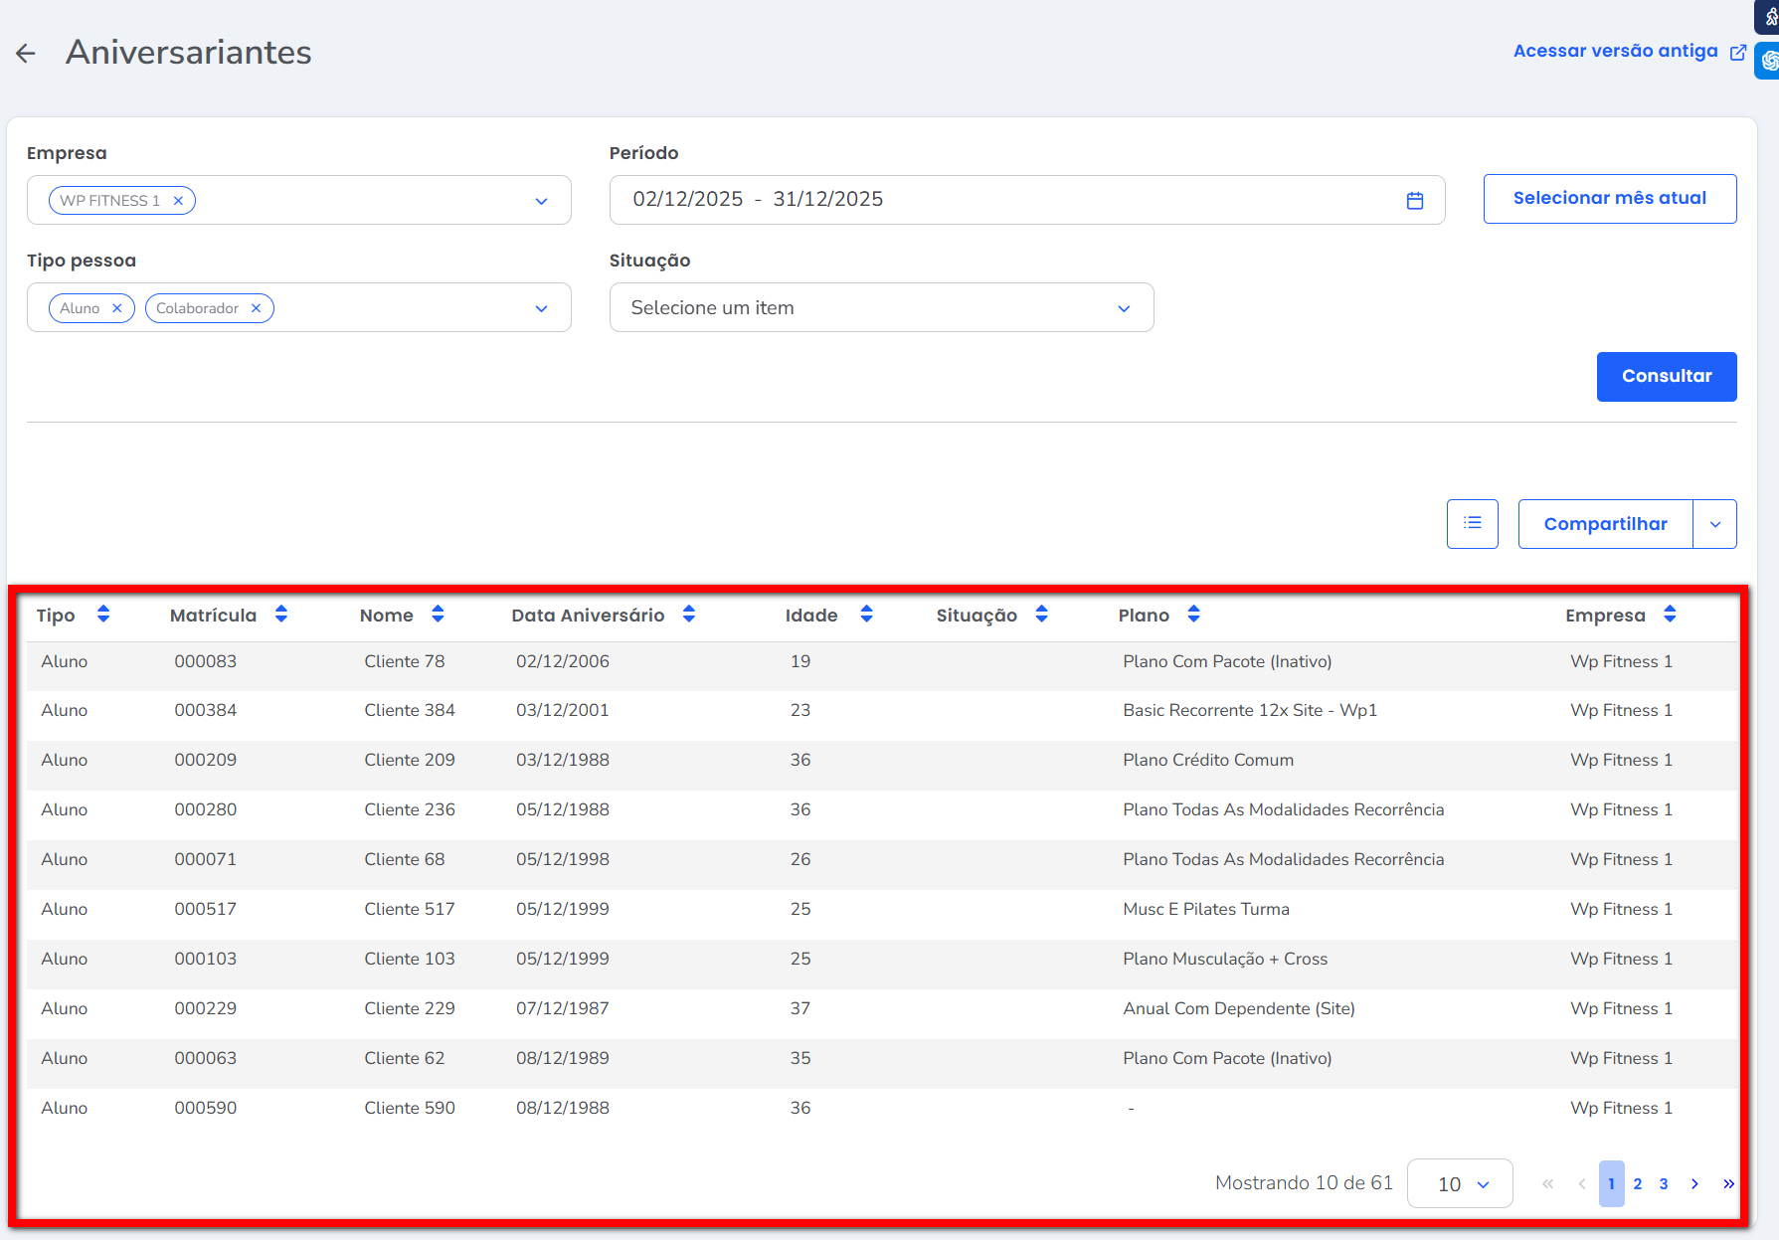Screen dimensions: 1779x1240
Task: Sort table by Matrícula column arrows
Action: [281, 615]
